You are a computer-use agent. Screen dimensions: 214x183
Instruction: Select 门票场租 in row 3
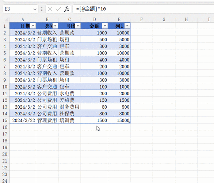[47, 40]
